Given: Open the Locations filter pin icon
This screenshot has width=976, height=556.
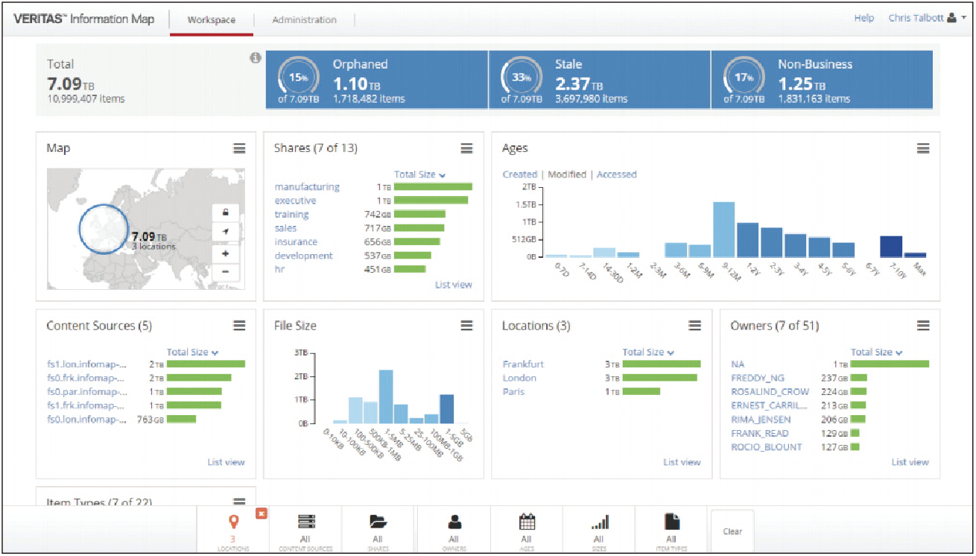Looking at the screenshot, I should (x=234, y=522).
